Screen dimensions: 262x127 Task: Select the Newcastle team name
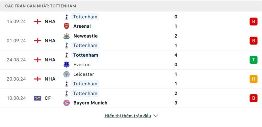click(x=85, y=36)
